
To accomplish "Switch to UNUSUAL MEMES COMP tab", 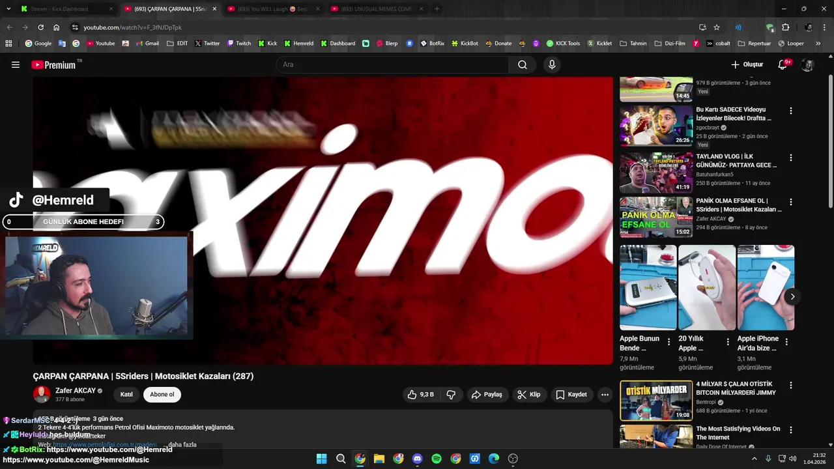I will pyautogui.click(x=377, y=9).
